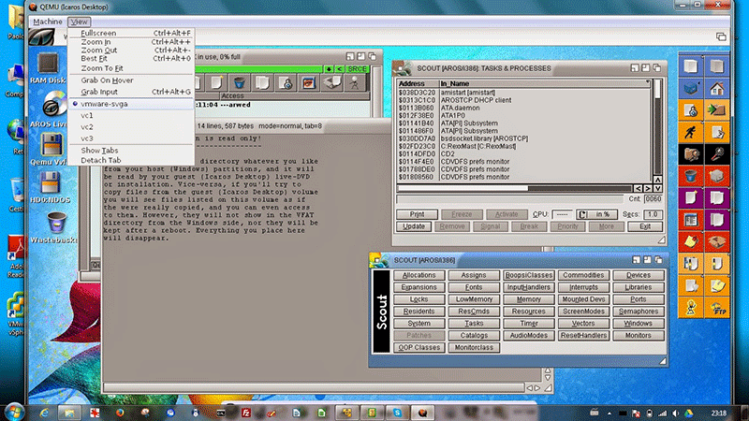Choose Fullscreen from View menu
The height and width of the screenshot is (421, 749).
[x=131, y=33]
